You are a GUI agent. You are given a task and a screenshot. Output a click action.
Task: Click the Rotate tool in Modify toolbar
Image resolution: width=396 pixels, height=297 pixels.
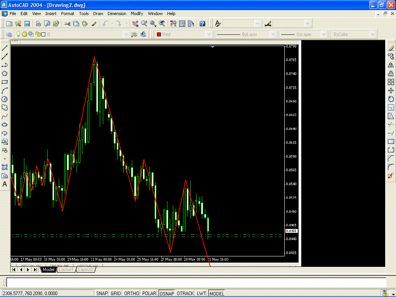391,99
